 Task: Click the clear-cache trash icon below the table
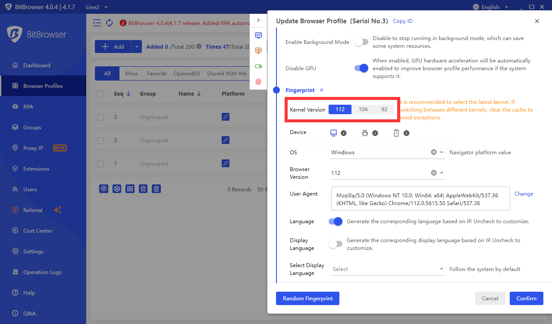tap(144, 189)
